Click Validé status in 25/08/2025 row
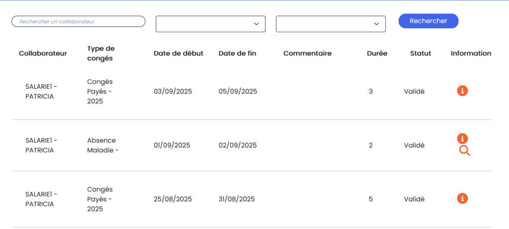This screenshot has height=229, width=509. pos(414,199)
